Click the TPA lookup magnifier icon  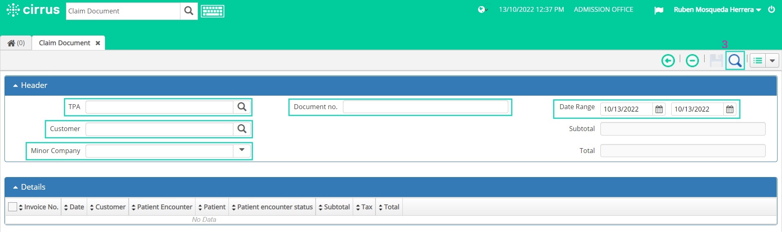point(242,107)
